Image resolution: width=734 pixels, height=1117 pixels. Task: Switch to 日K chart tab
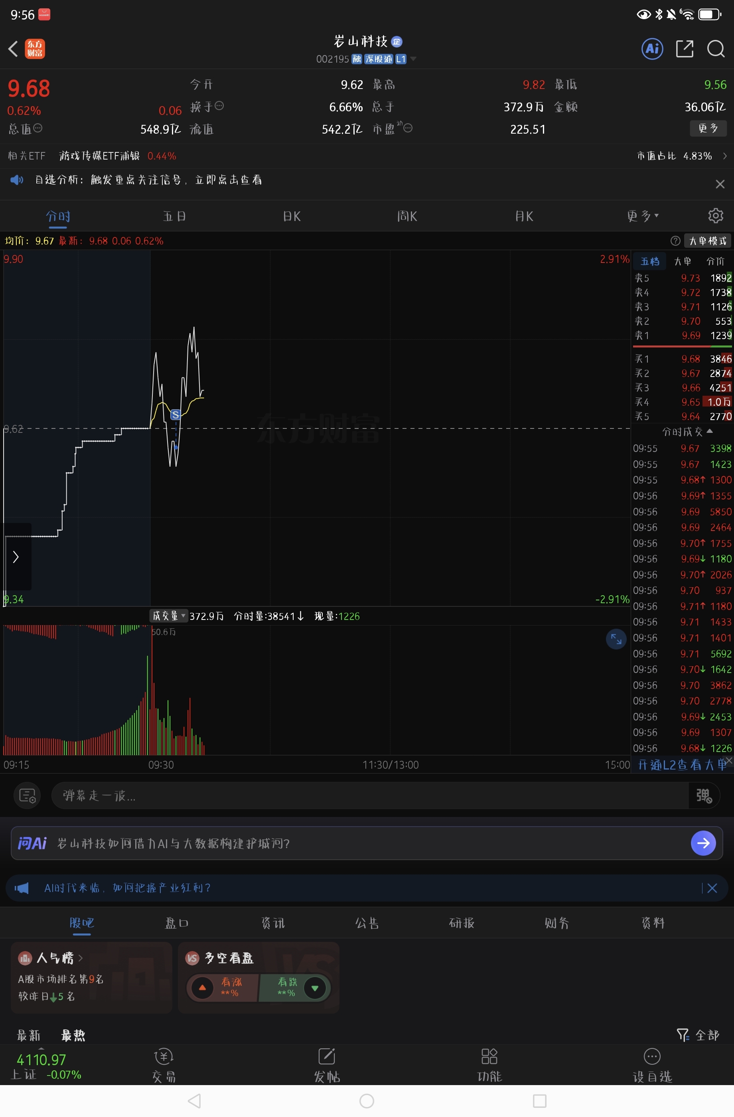[292, 216]
